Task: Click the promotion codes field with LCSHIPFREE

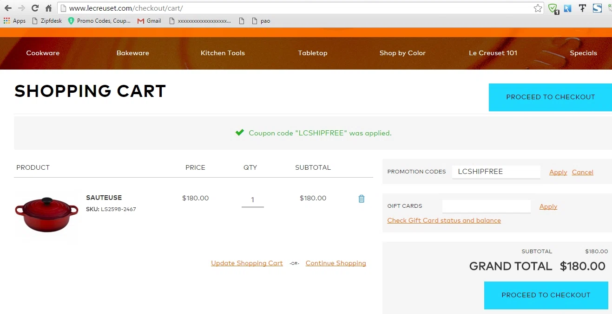Action: pos(496,172)
